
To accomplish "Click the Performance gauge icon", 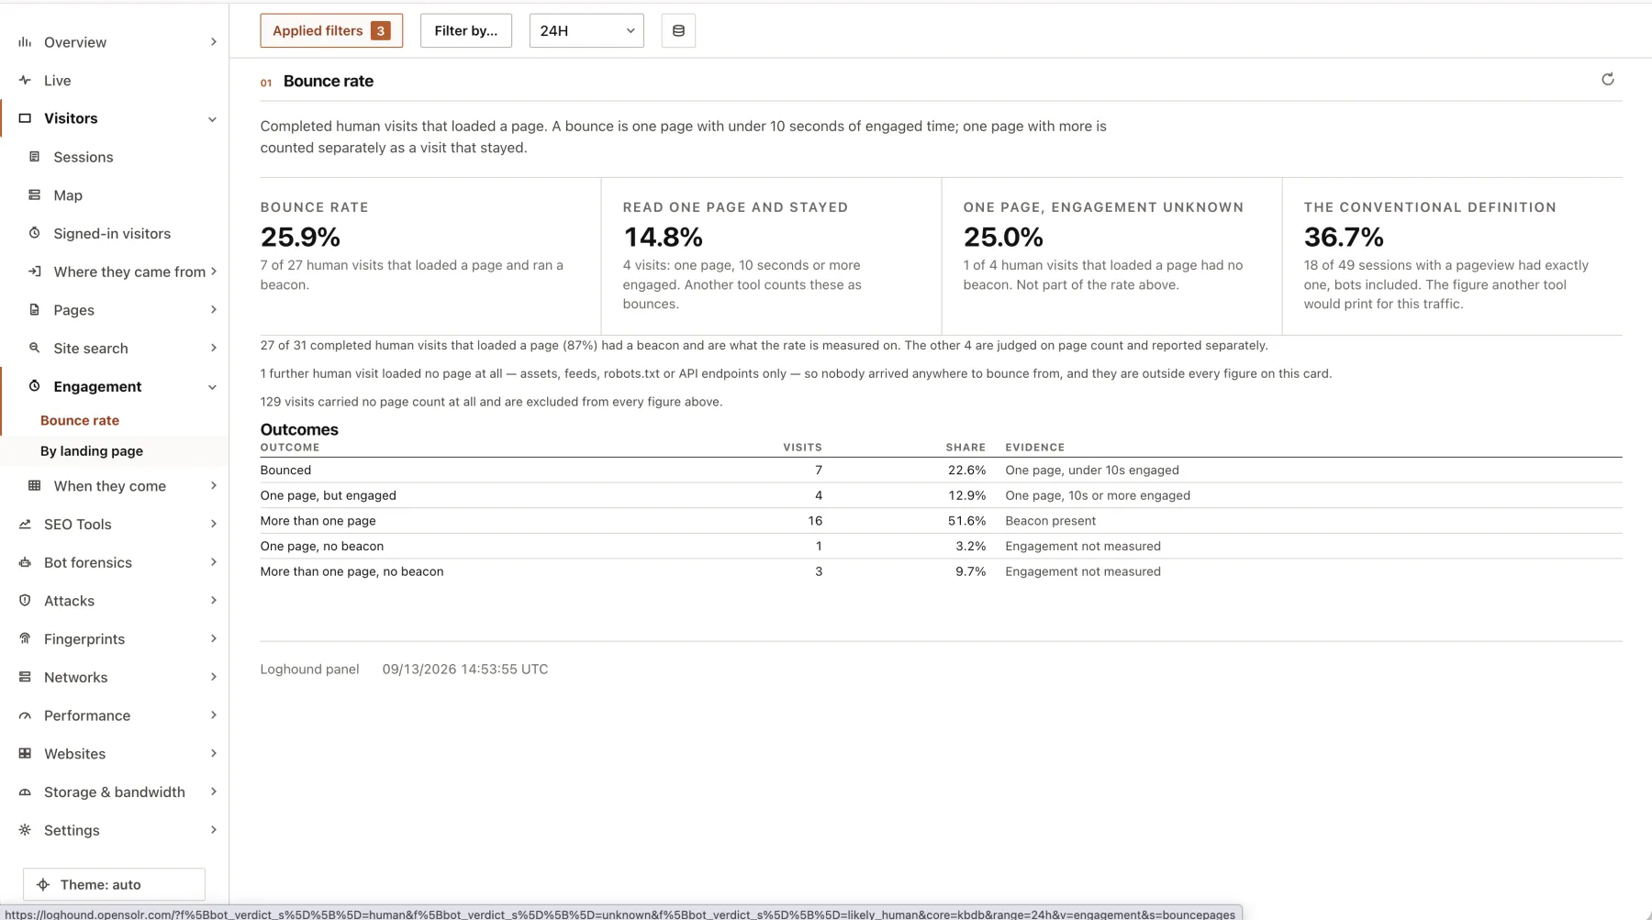I will (x=25, y=715).
